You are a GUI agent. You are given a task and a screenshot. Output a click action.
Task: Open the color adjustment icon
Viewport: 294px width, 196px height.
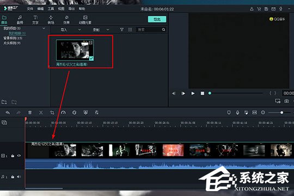pos(75,113)
